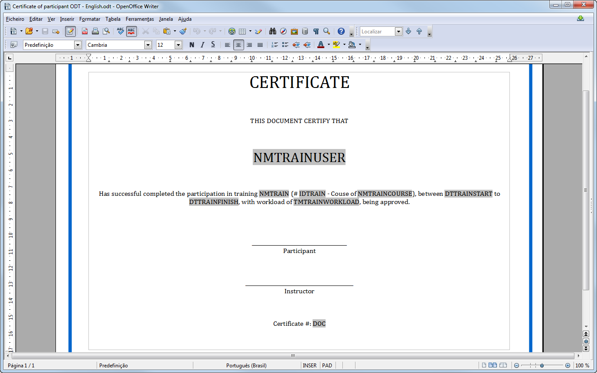Export document directly as PDF
The width and height of the screenshot is (597, 373).
point(85,31)
